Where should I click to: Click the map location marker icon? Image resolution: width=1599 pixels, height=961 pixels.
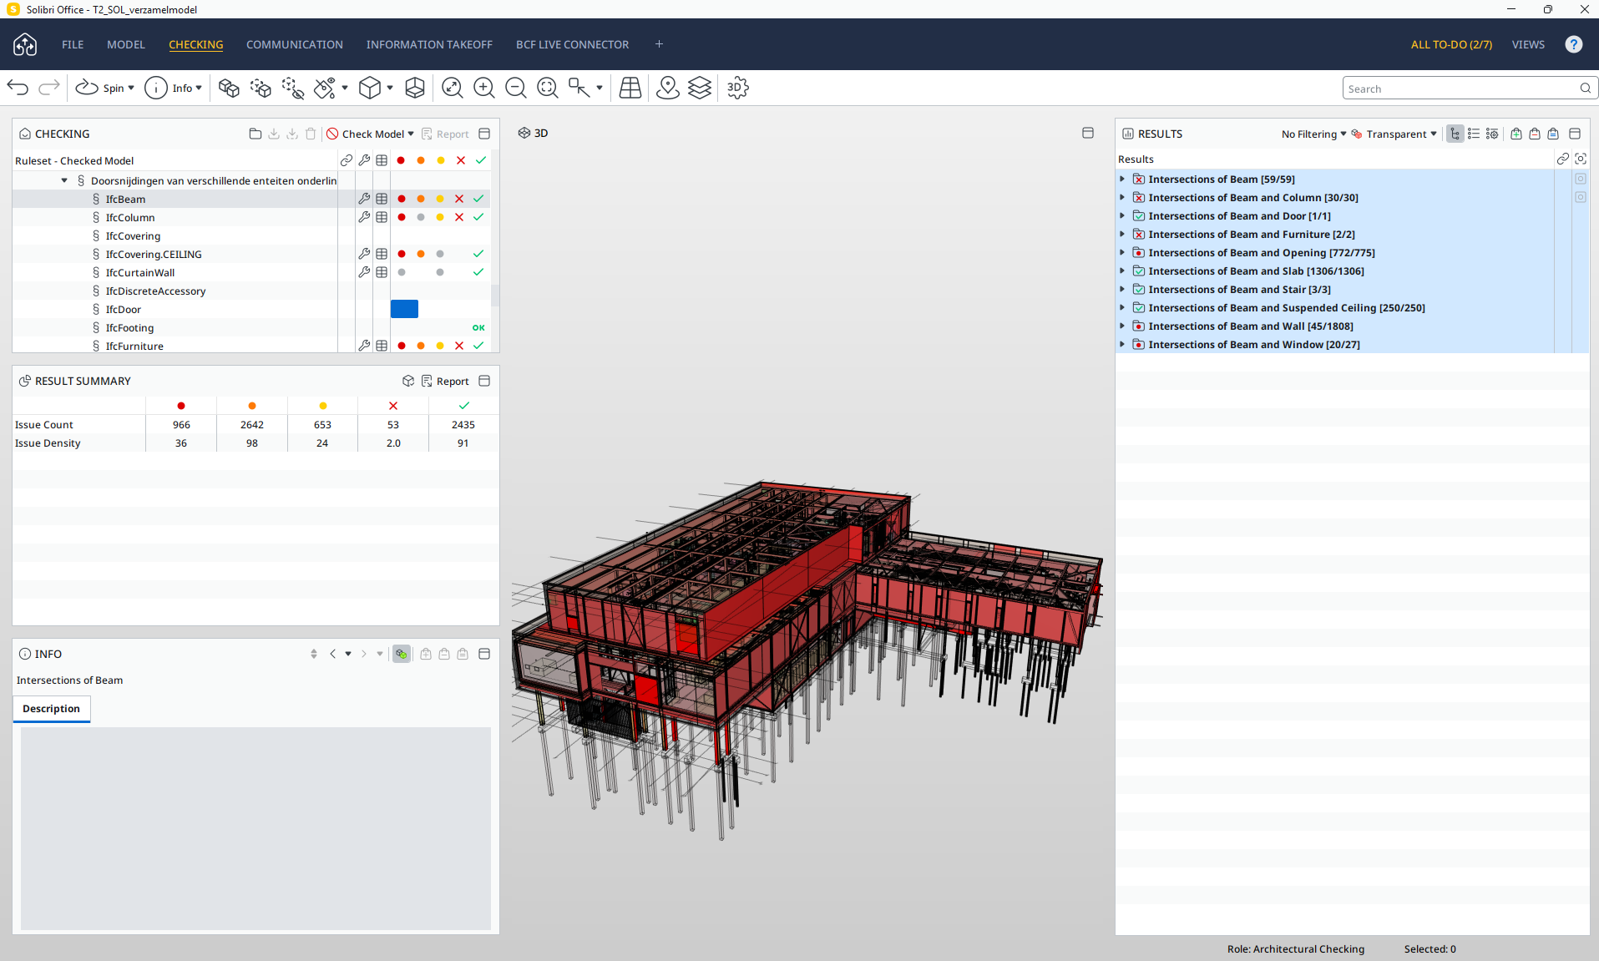(667, 88)
